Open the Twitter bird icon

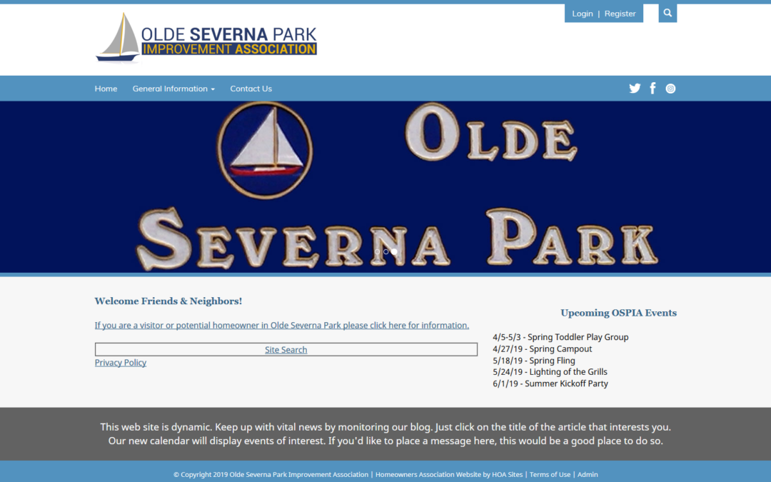(635, 89)
